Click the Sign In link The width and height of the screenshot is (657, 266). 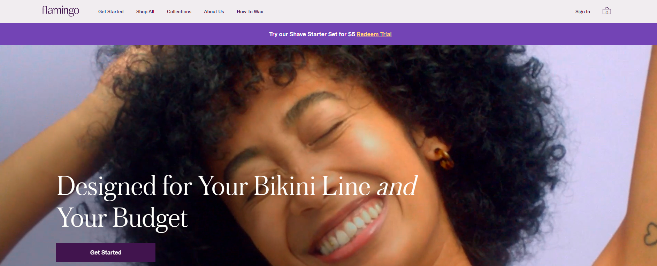point(582,11)
